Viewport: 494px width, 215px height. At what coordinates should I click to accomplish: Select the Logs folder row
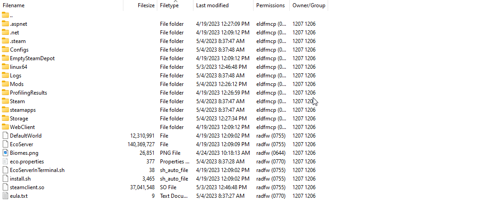point(164,76)
